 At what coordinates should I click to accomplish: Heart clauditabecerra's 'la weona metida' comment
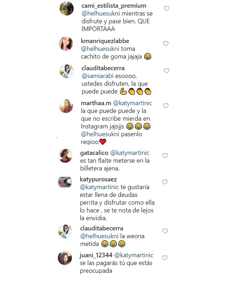pos(165,231)
